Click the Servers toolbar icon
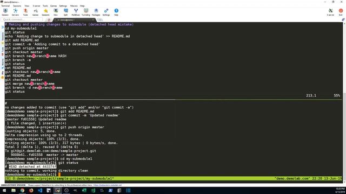This screenshot has height=194, width=346. pos(15,12)
